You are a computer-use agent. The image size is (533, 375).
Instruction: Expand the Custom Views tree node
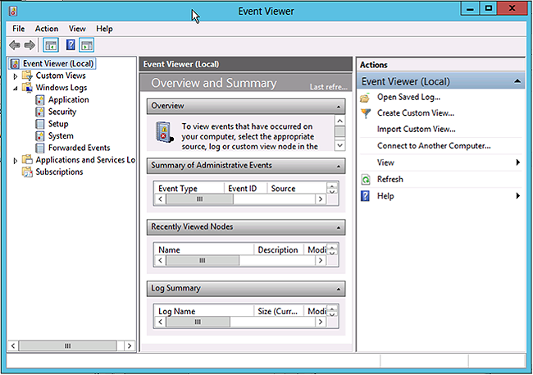click(x=15, y=76)
